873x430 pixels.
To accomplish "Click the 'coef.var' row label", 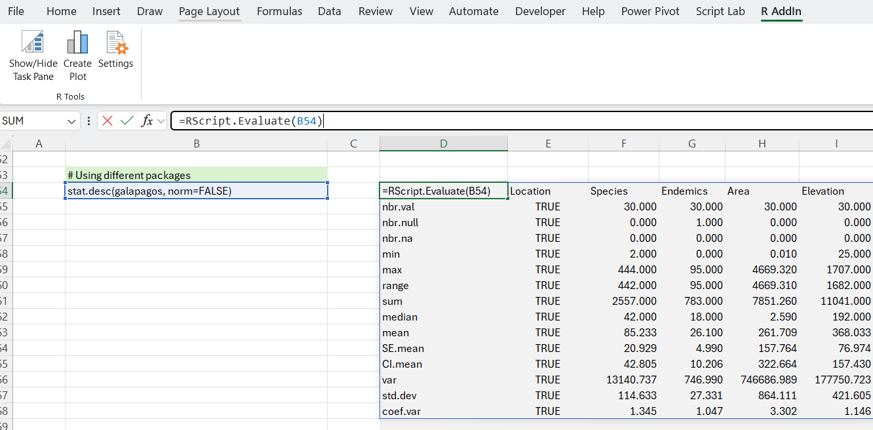I will (444, 411).
